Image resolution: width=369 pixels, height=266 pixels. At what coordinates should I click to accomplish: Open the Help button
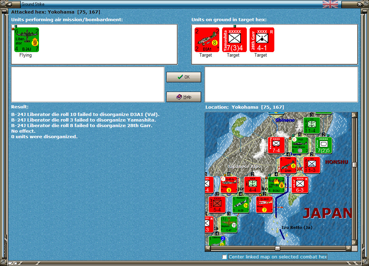[x=184, y=97]
